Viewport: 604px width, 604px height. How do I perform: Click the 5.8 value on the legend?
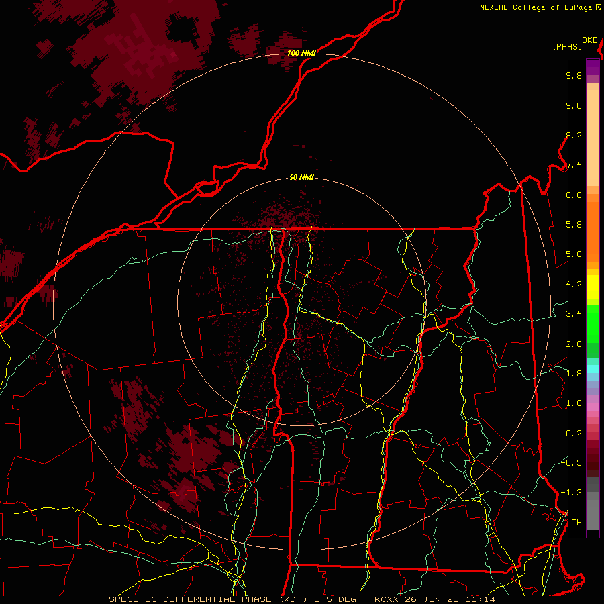[574, 225]
